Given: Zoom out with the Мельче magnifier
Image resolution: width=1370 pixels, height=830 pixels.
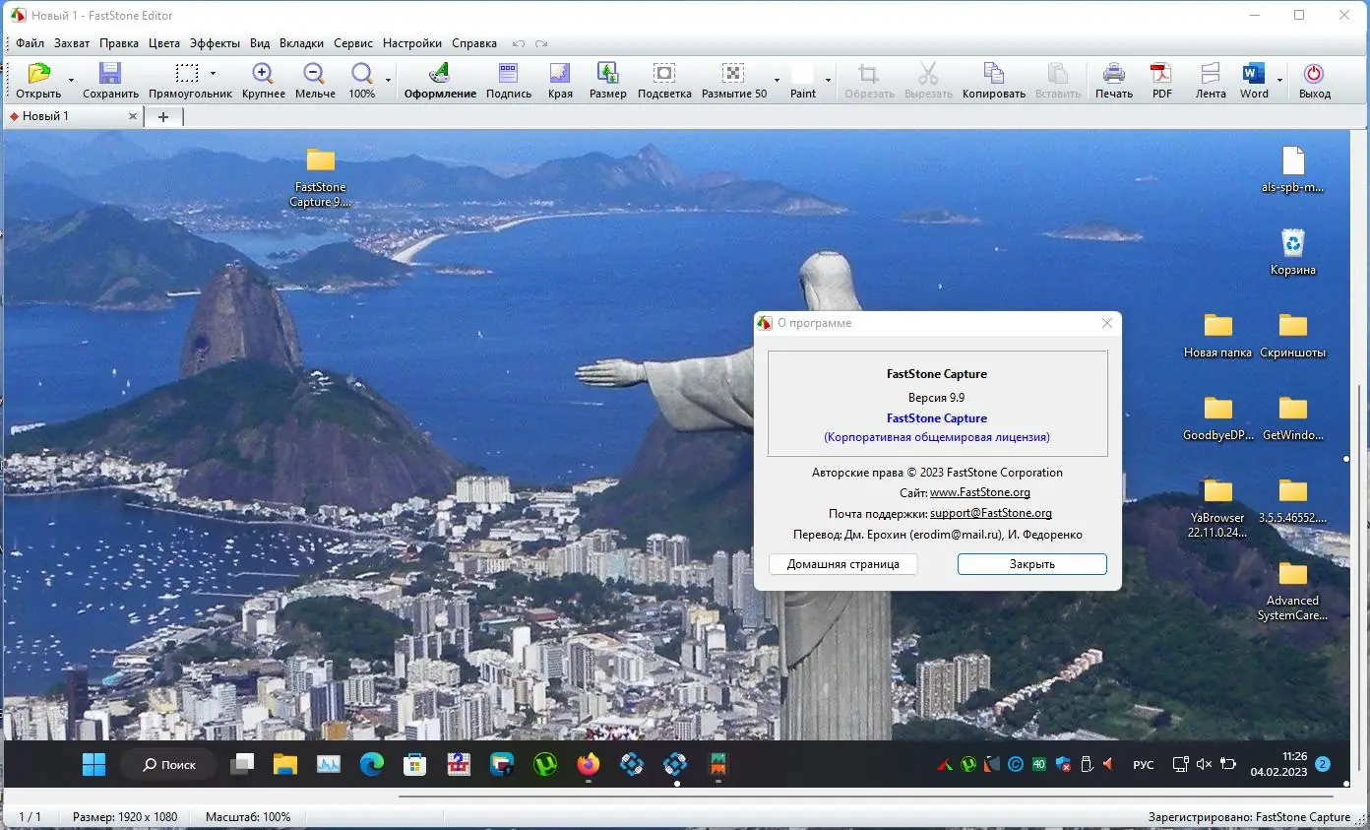Looking at the screenshot, I should pos(315,74).
